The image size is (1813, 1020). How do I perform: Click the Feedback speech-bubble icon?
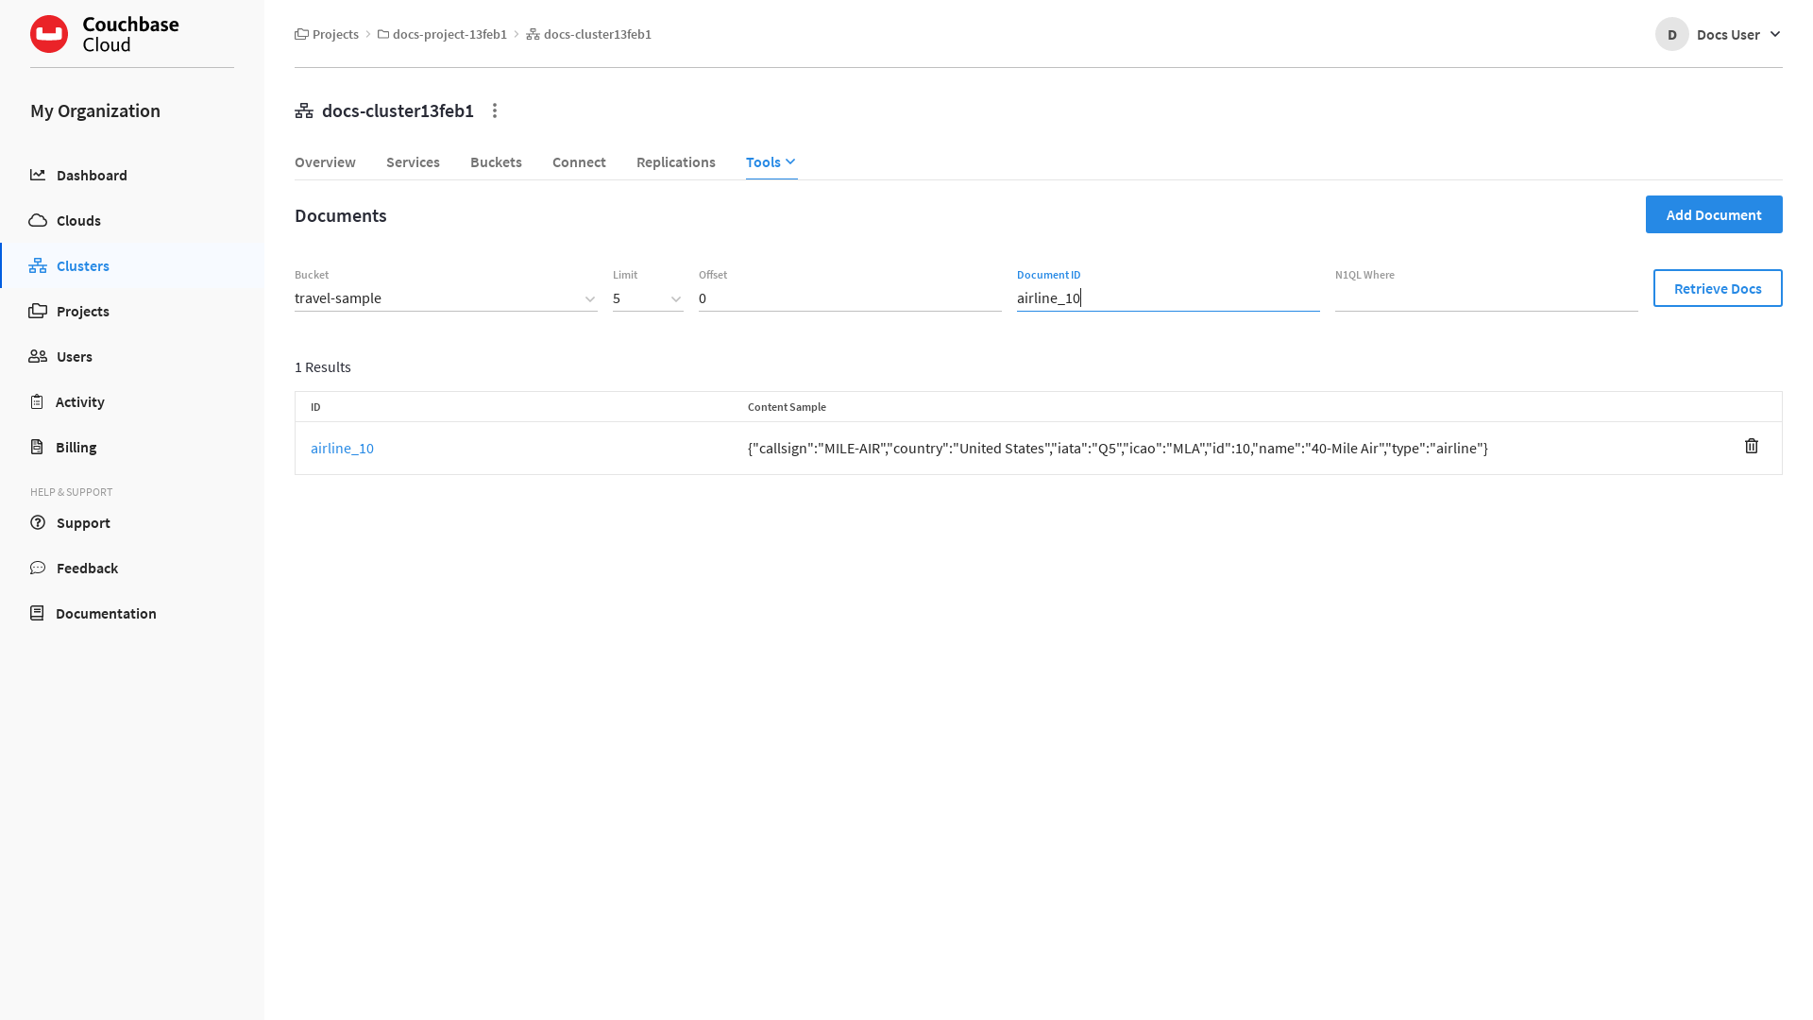point(38,568)
